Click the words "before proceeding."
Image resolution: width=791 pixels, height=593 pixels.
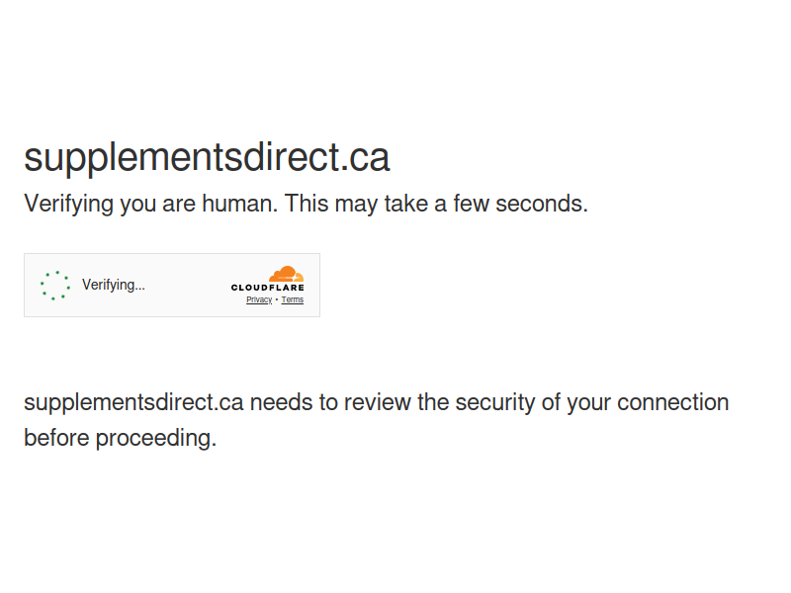(120, 438)
